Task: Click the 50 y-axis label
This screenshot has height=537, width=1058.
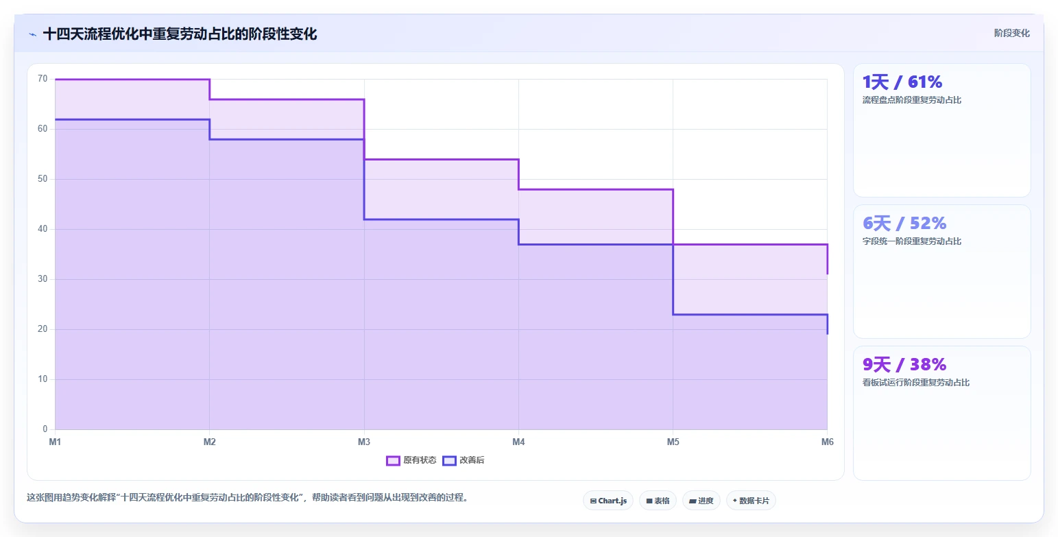Action: coord(43,179)
